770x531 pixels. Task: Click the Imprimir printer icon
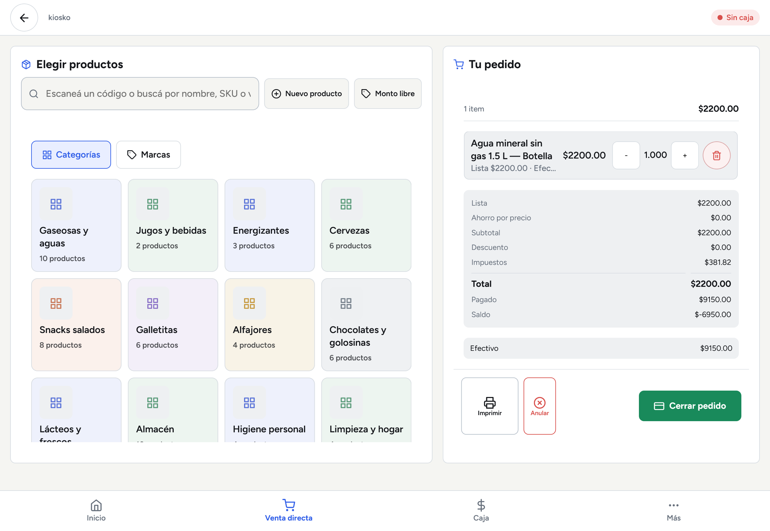pos(489,403)
